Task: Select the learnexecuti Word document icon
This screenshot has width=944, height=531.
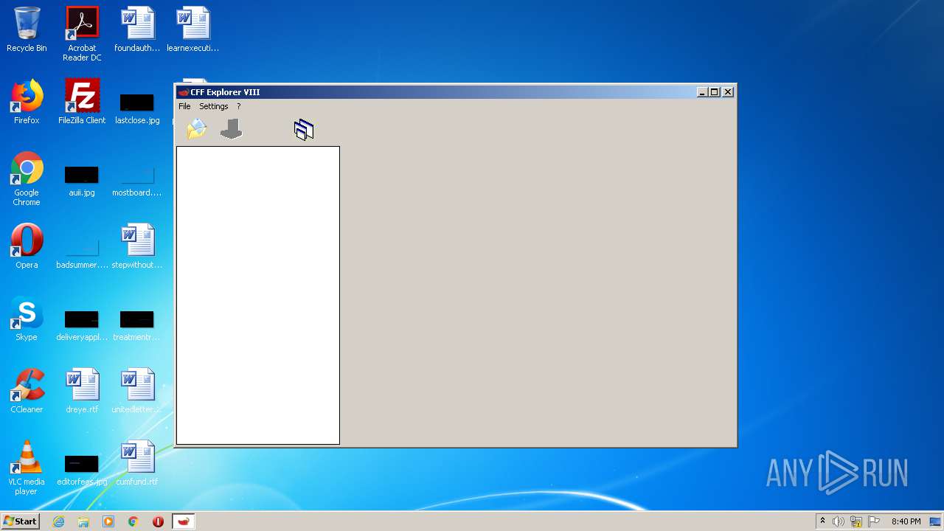Action: [x=192, y=29]
